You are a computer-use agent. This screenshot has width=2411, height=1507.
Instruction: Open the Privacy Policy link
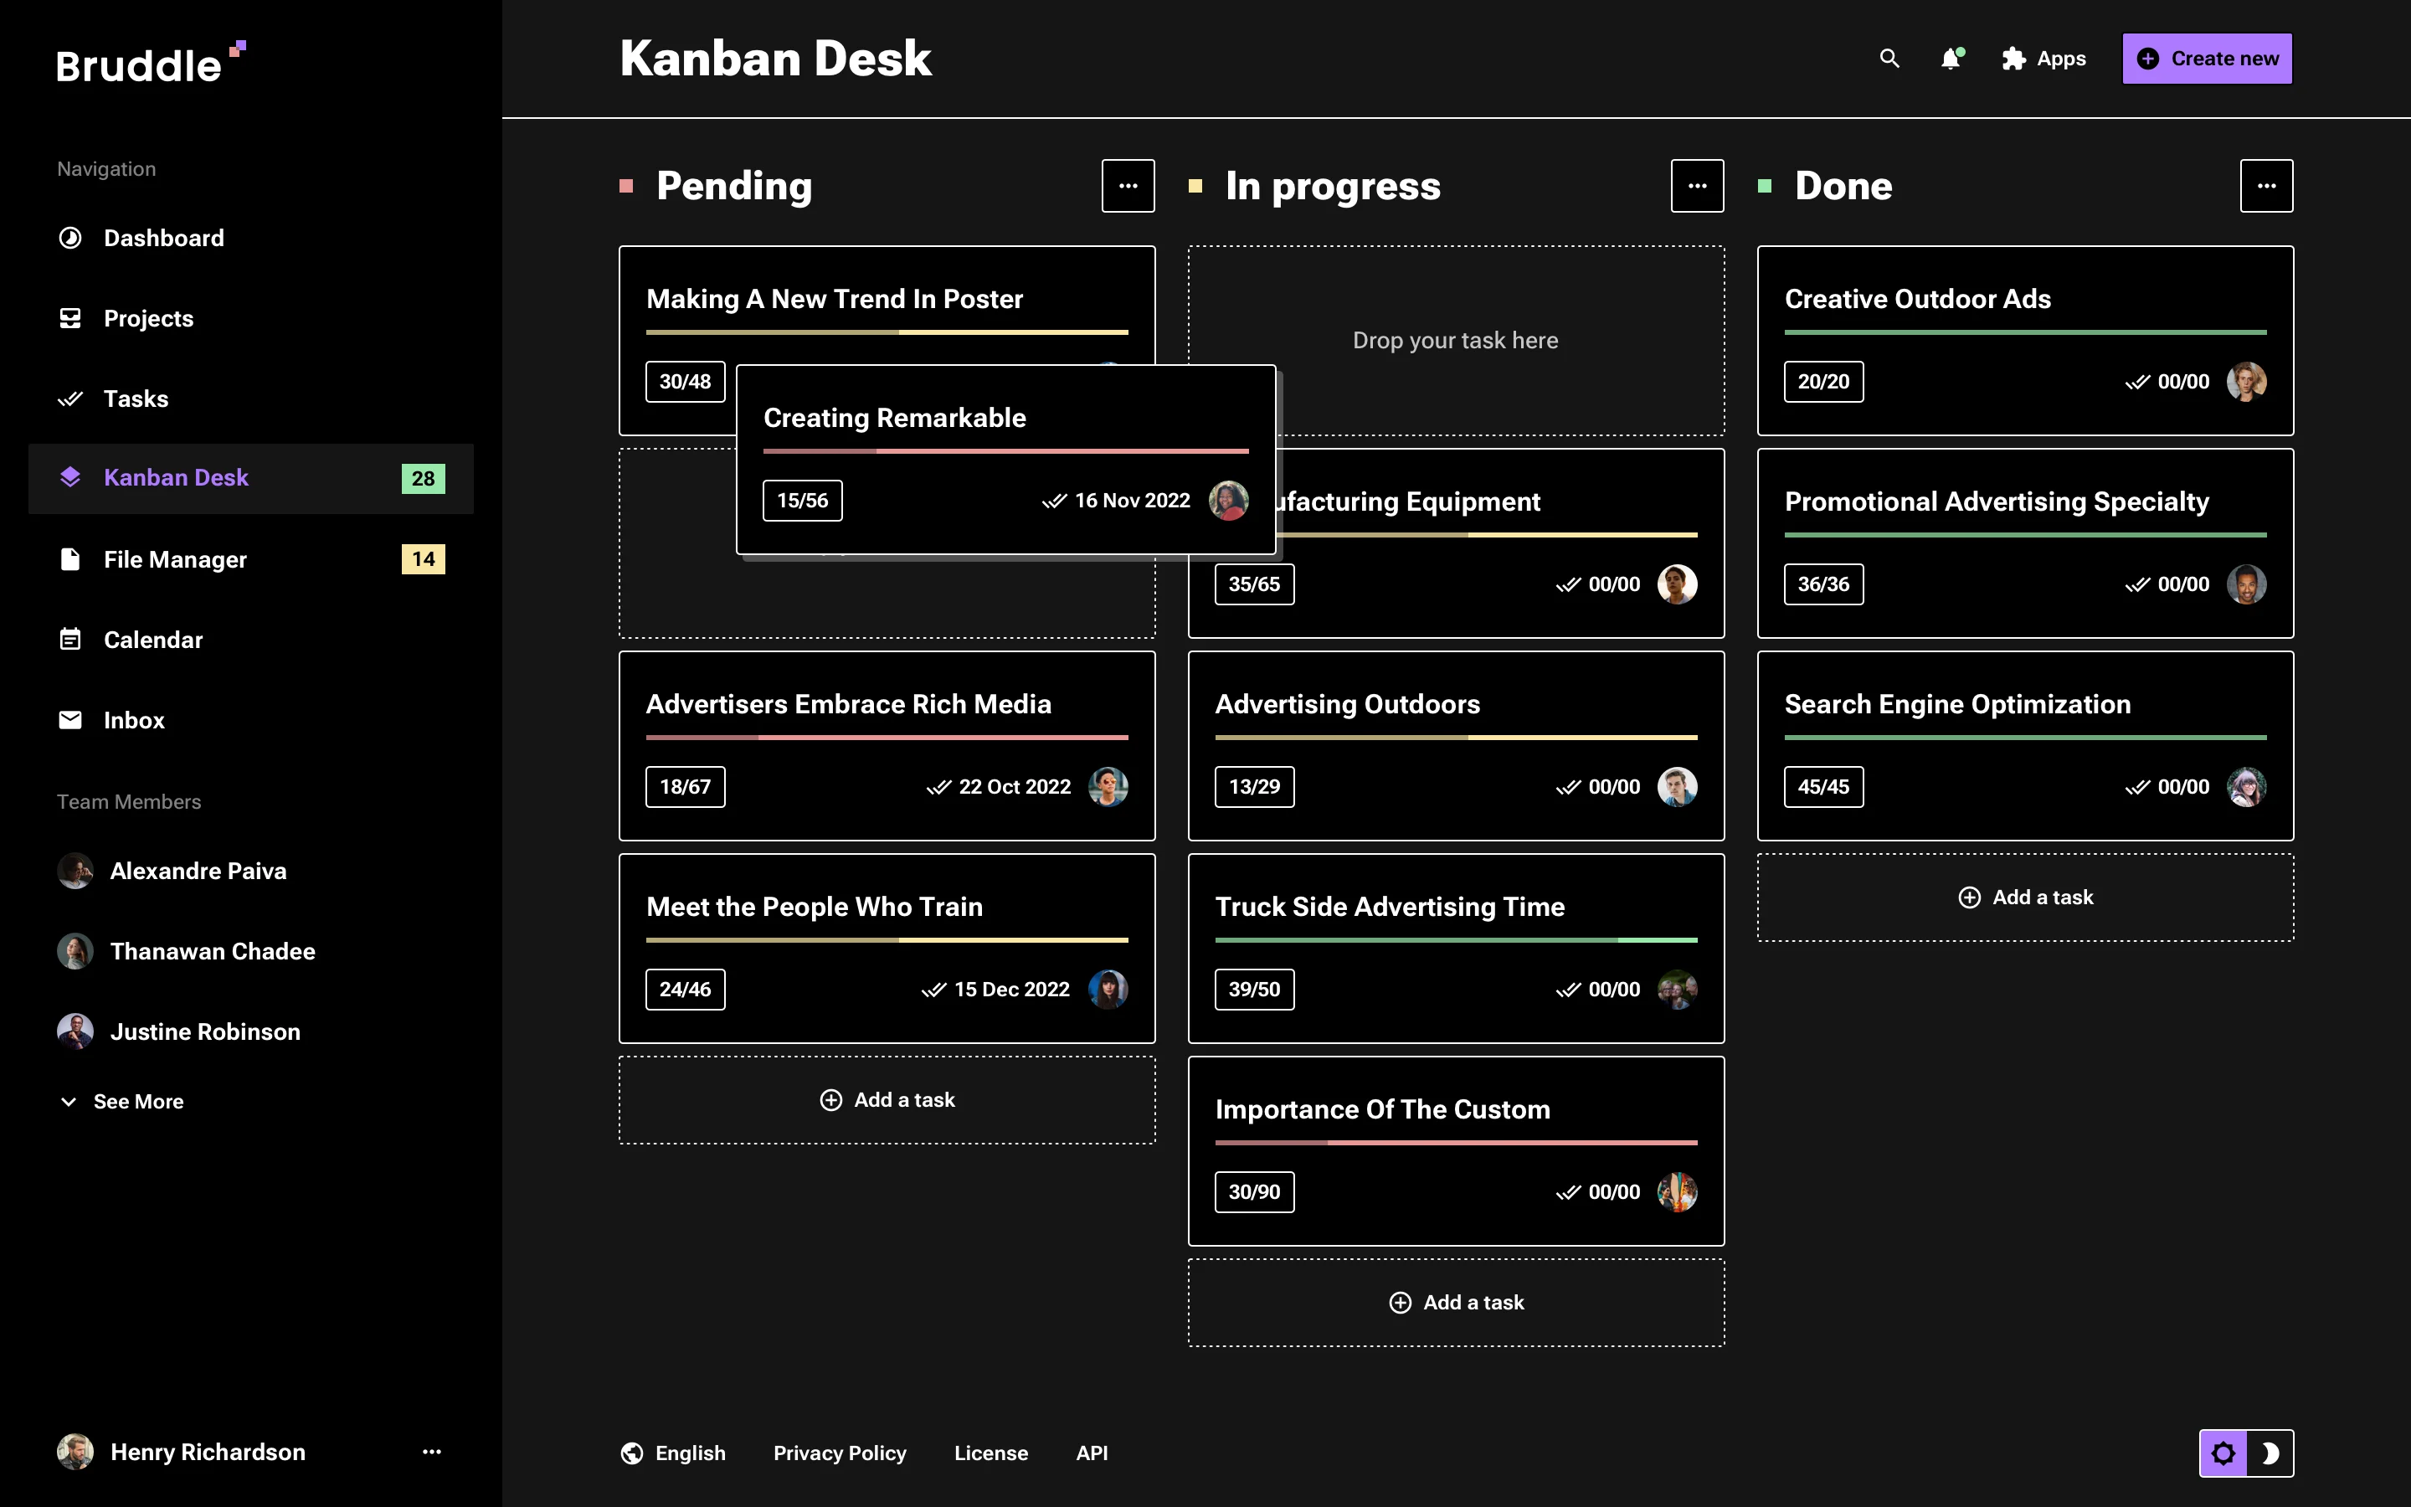coord(840,1453)
